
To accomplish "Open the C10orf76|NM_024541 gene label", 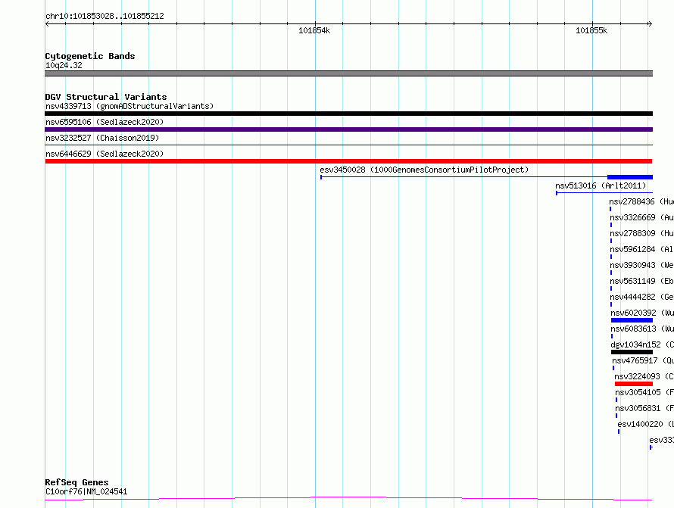I will click(86, 491).
